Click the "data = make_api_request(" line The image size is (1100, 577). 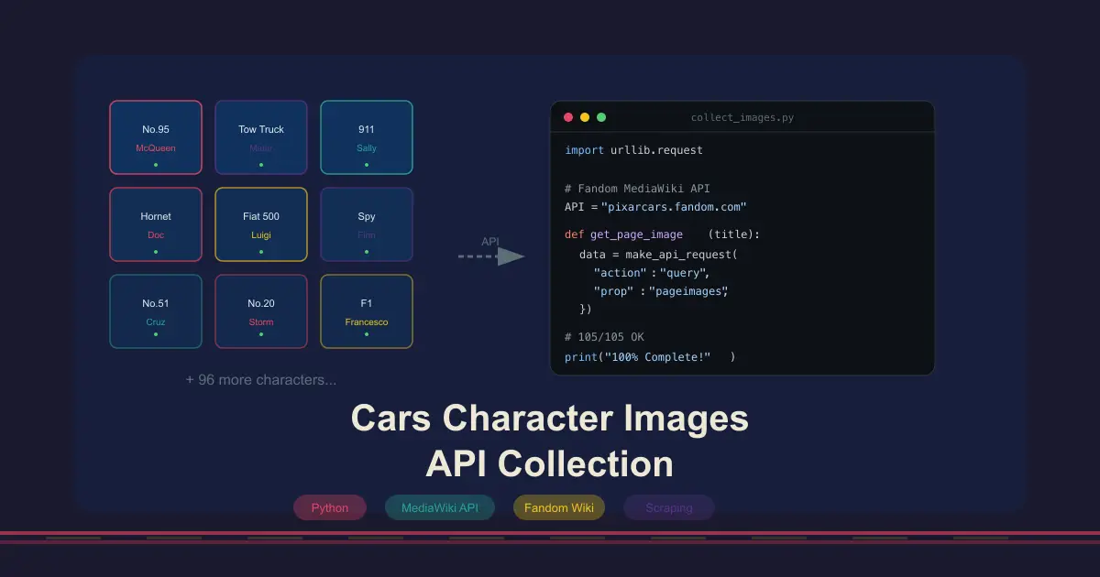tap(658, 255)
